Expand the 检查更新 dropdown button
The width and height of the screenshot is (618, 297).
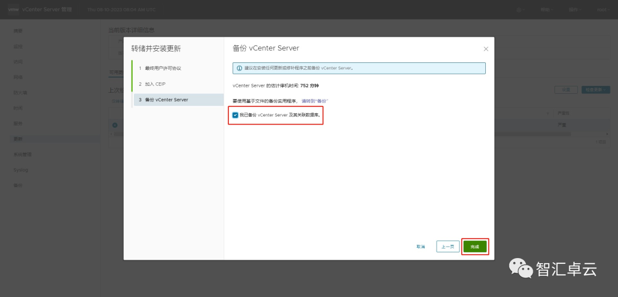click(596, 90)
